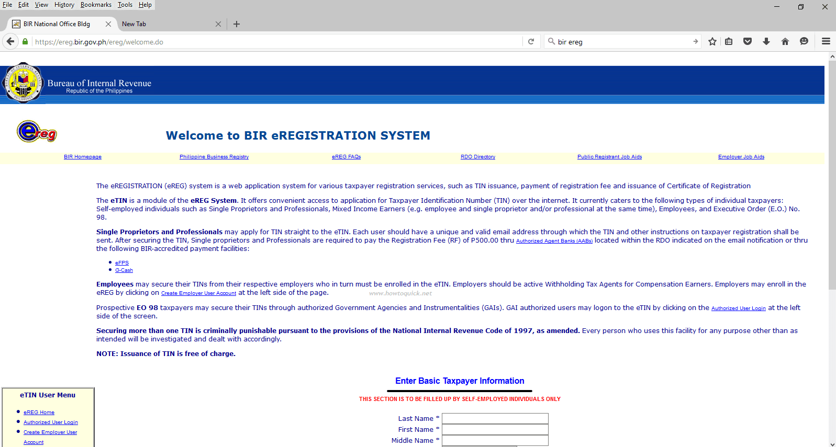Open the Philippine Business Registry link
The height and width of the screenshot is (447, 836).
point(214,157)
